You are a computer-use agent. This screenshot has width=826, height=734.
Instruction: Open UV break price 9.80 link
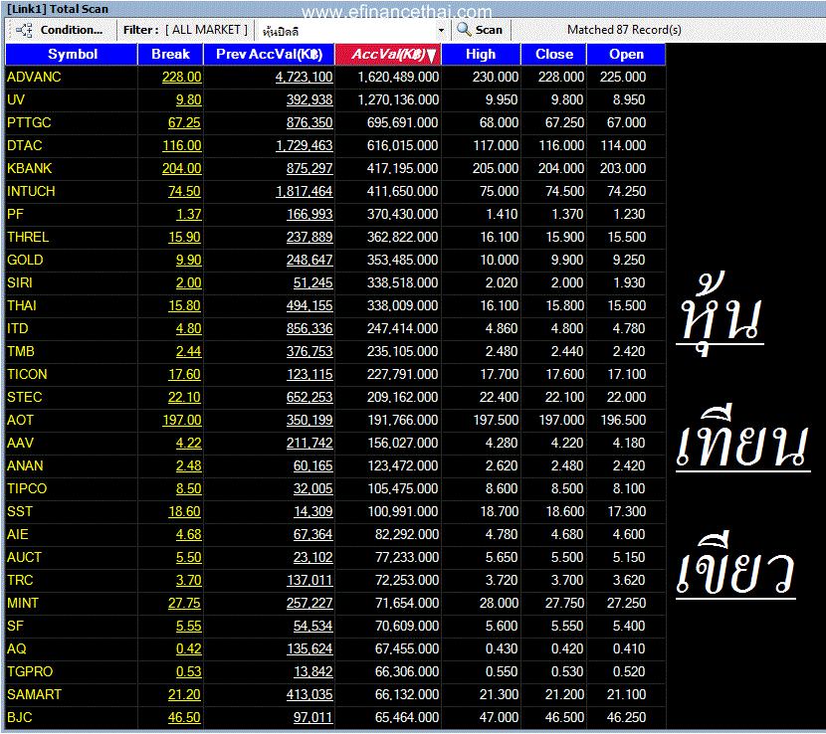click(189, 100)
